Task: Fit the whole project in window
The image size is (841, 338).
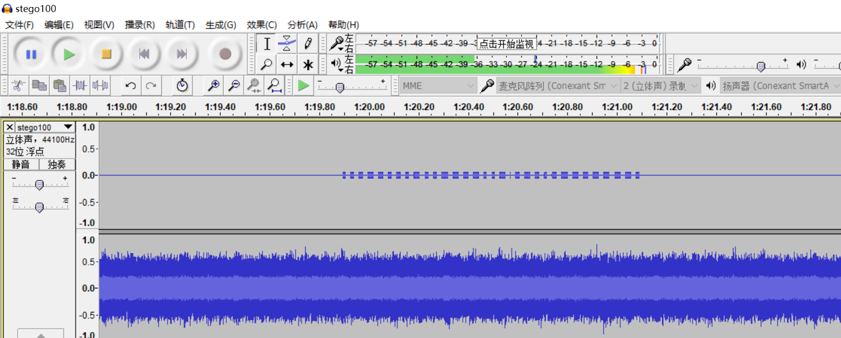Action: [275, 86]
